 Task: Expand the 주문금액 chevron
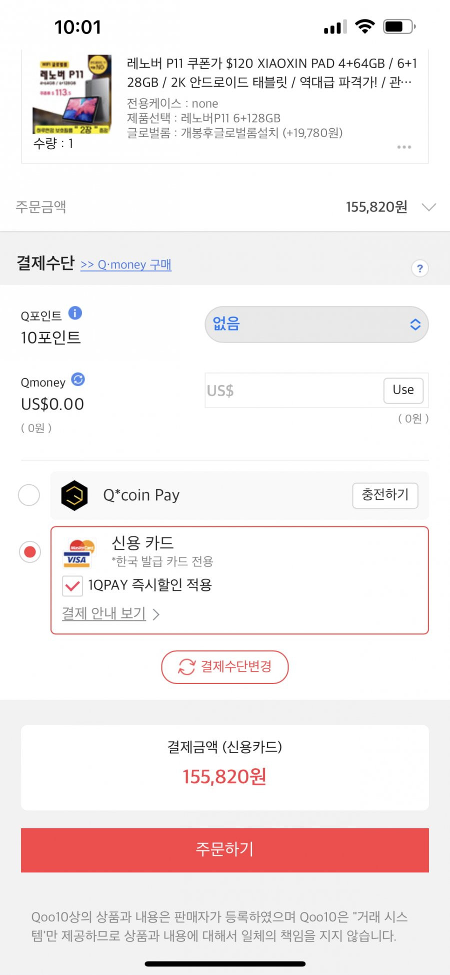429,207
